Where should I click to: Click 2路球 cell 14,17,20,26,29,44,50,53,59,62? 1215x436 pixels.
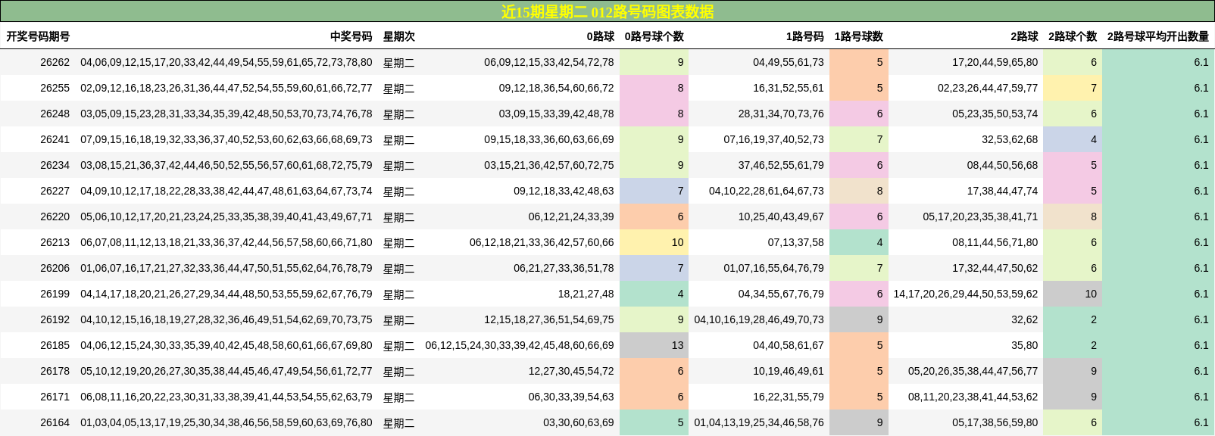(966, 294)
